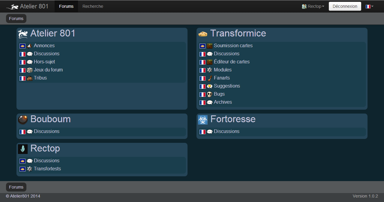Click the speech bubble icon in Bouboum Discussions

coord(29,132)
